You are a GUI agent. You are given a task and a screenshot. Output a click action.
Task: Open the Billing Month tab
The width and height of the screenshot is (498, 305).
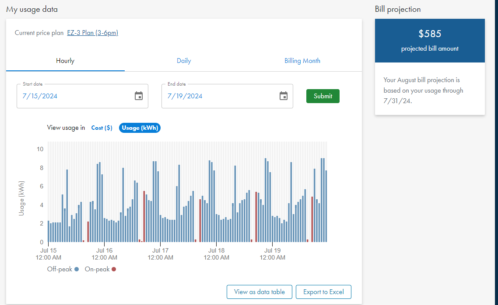(x=302, y=61)
